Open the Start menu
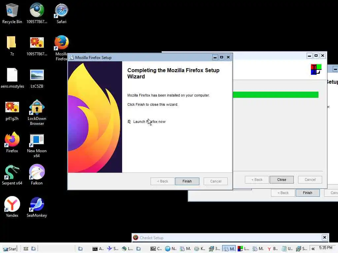Image resolution: width=338 pixels, height=253 pixels. coord(10,249)
